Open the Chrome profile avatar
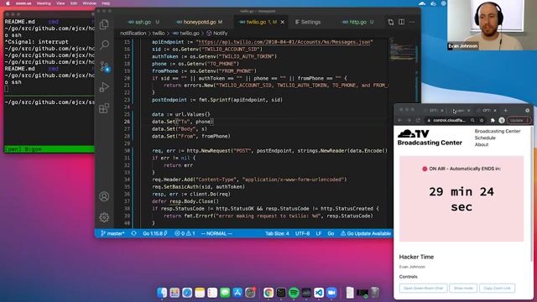This screenshot has height=302, width=537. coord(502,120)
